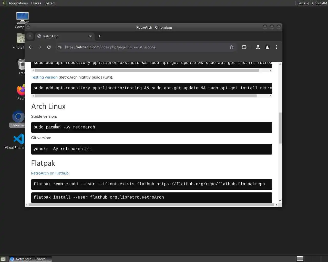View site information icon in address bar
Screen dimensions: 328x262
point(60,47)
